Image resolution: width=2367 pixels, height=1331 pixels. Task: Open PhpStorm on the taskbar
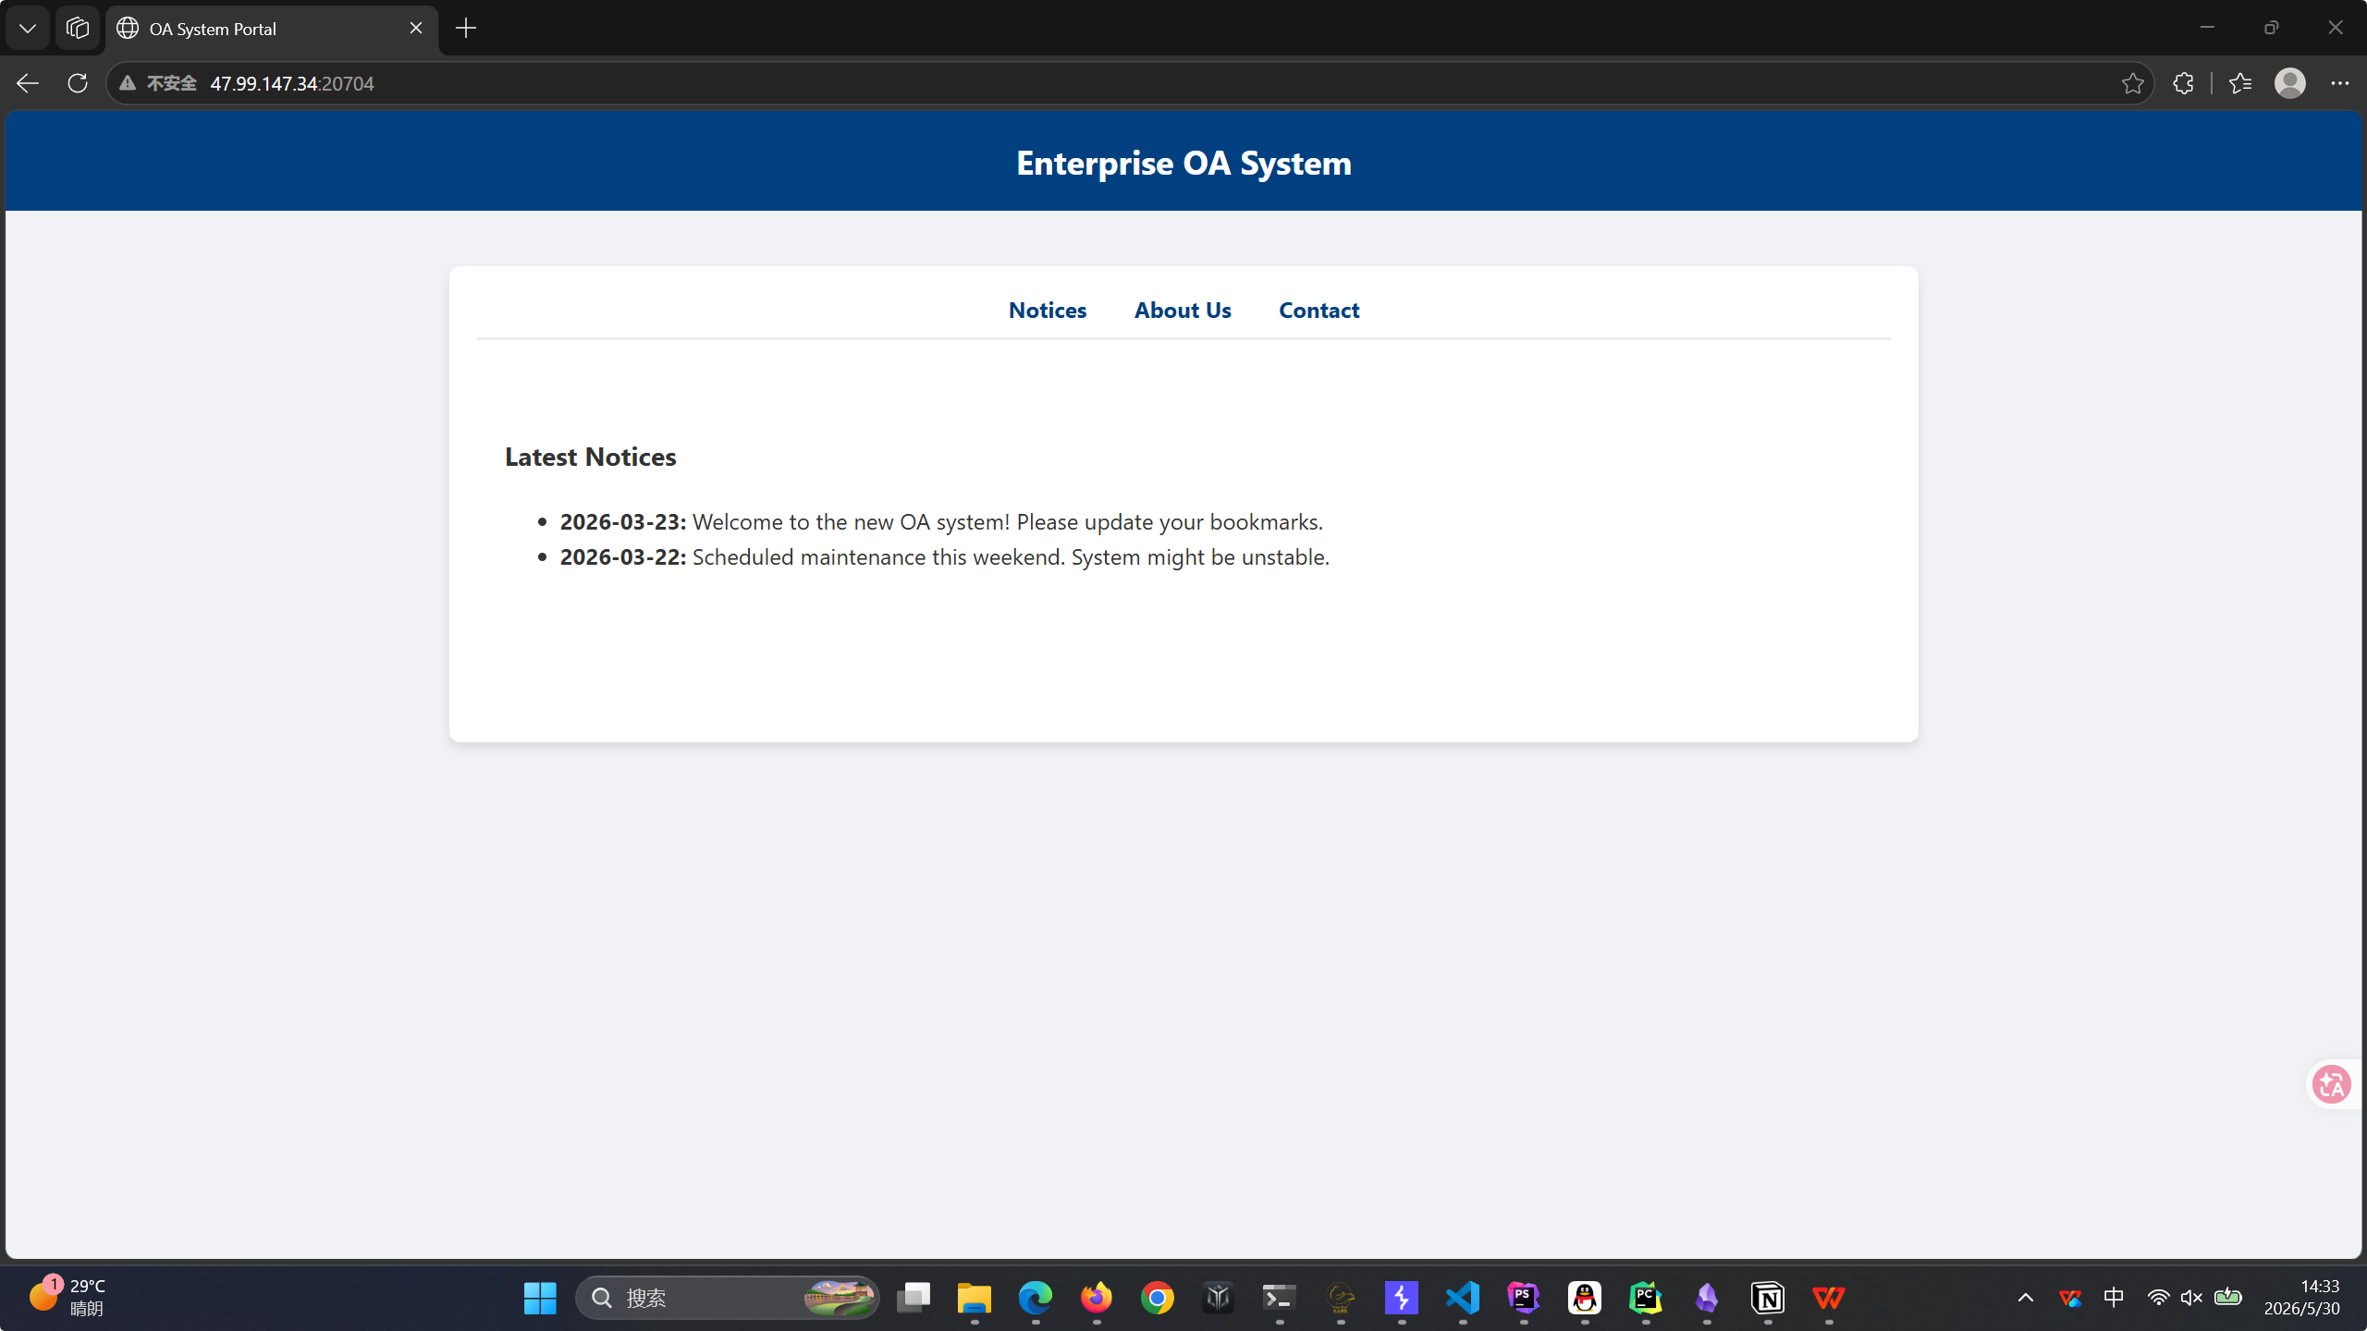(x=1524, y=1298)
